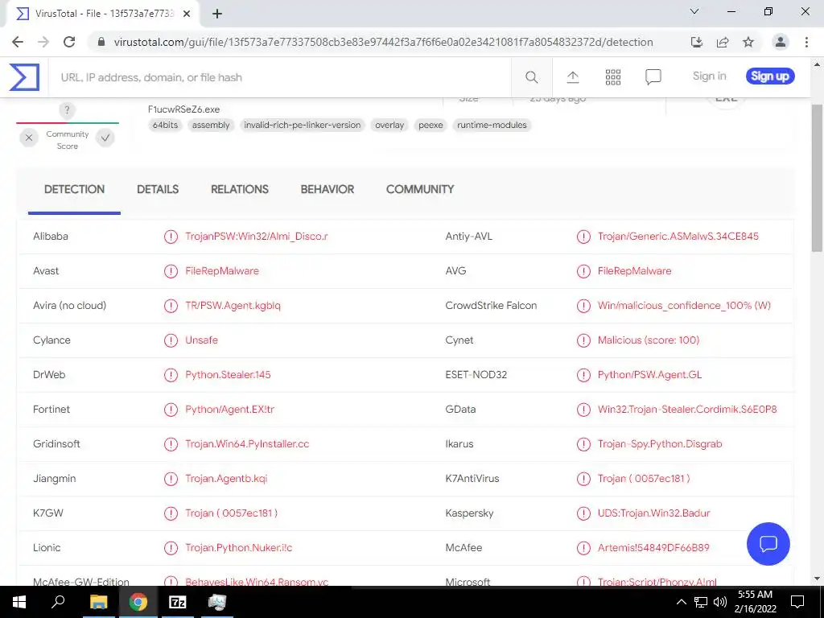Click the F1ucwRSeZ6.exe file name

point(184,109)
